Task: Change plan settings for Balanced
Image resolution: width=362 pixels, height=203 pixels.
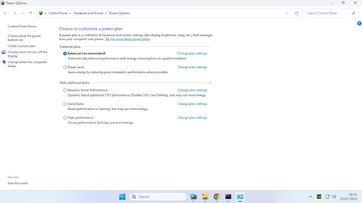Action: point(192,54)
